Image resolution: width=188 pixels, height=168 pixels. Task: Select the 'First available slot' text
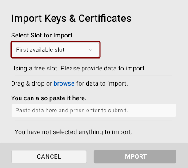click(40, 50)
